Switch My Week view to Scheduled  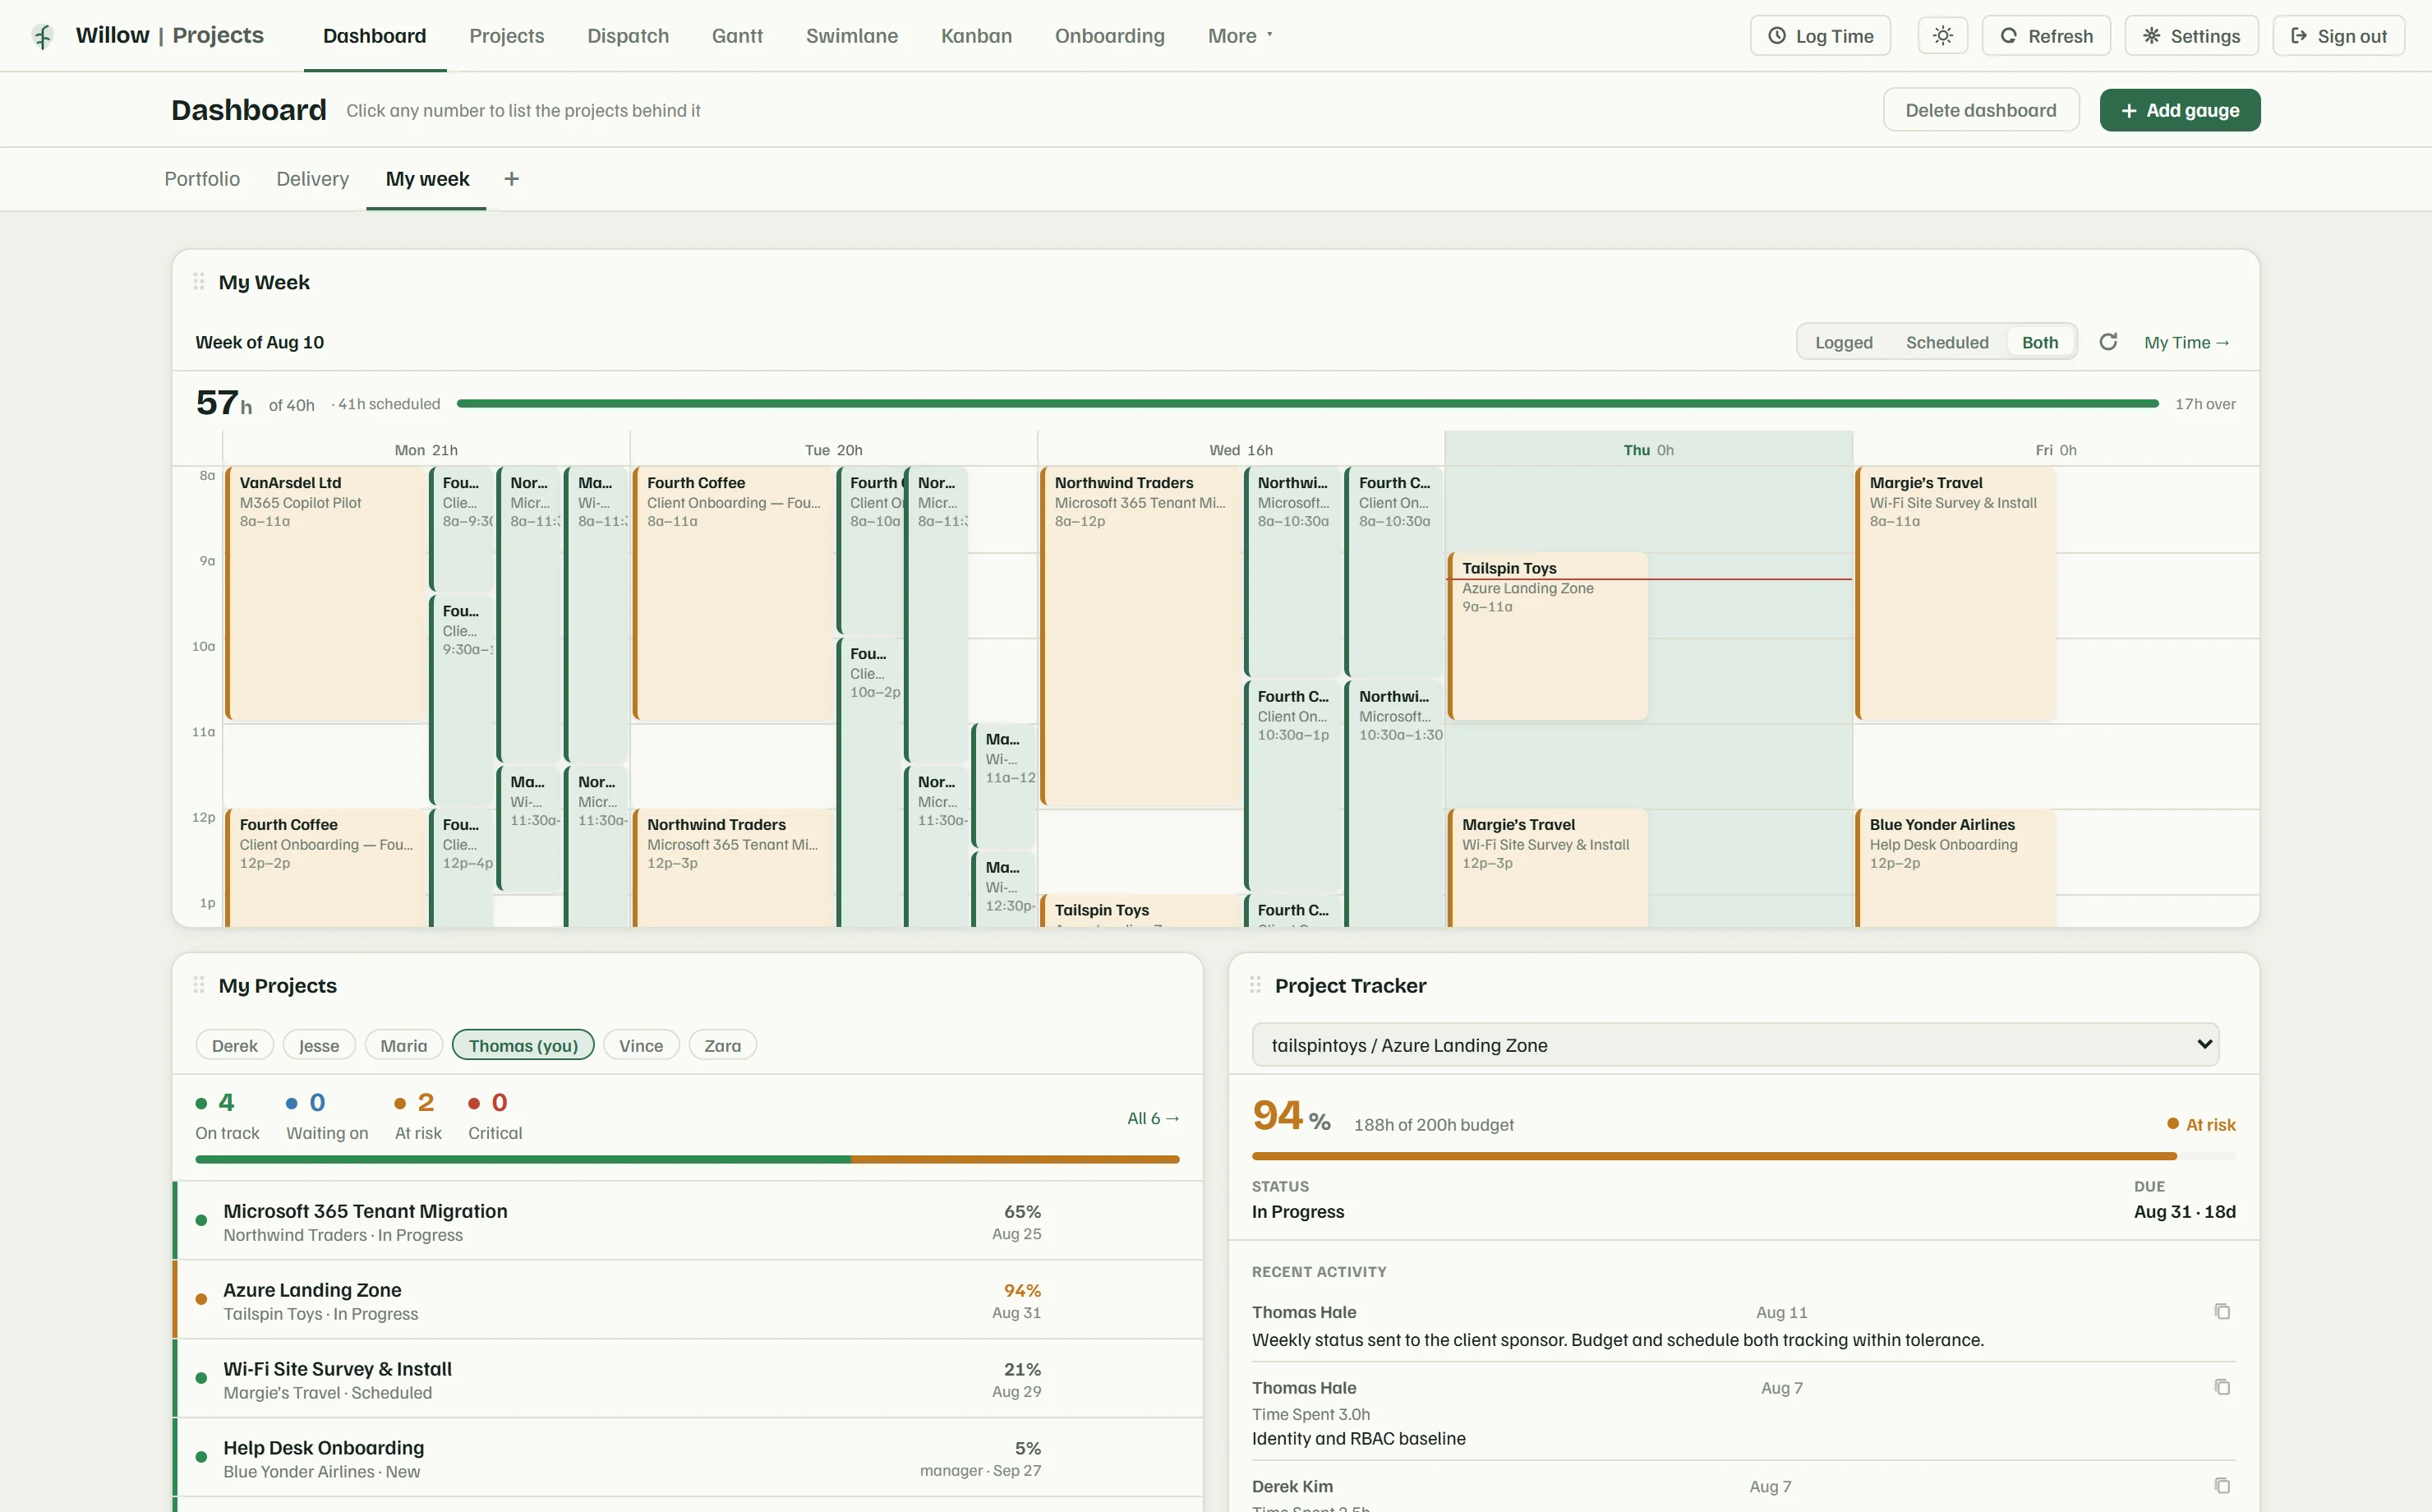coord(1946,342)
